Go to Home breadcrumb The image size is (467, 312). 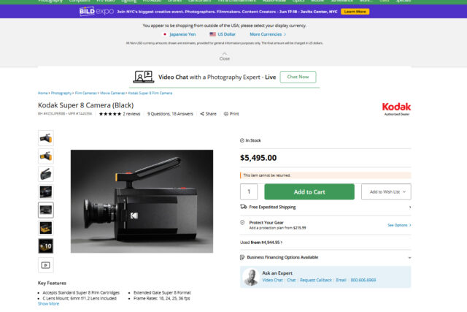(42, 93)
